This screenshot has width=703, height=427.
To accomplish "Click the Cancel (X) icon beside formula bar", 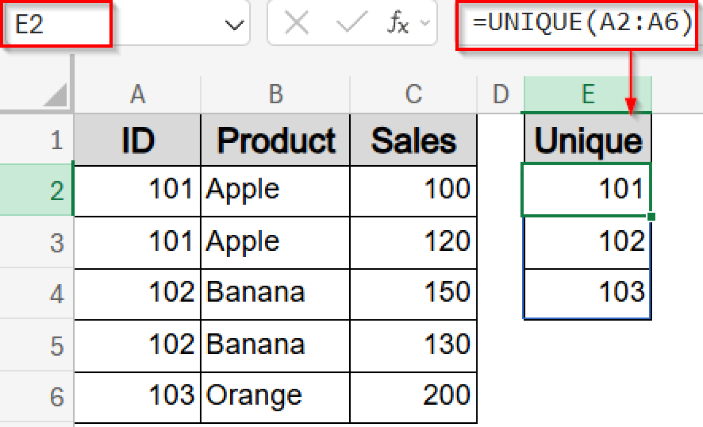I will point(296,23).
